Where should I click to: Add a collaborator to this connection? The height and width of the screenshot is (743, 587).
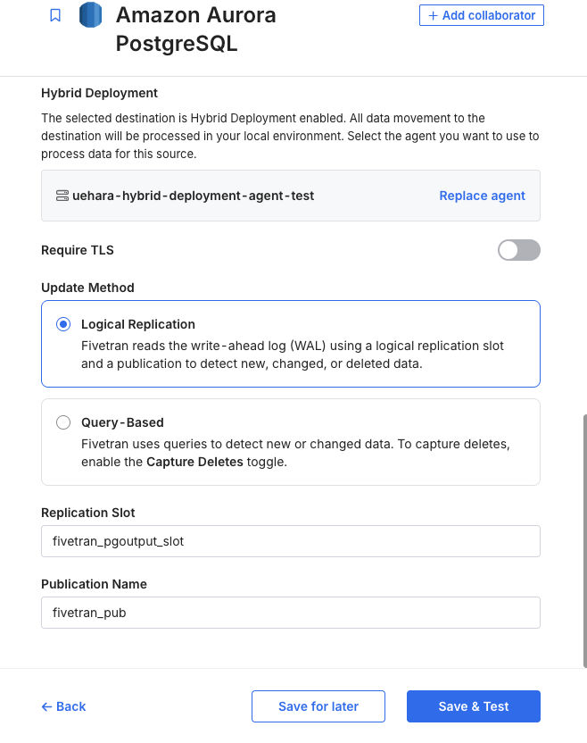pyautogui.click(x=481, y=15)
